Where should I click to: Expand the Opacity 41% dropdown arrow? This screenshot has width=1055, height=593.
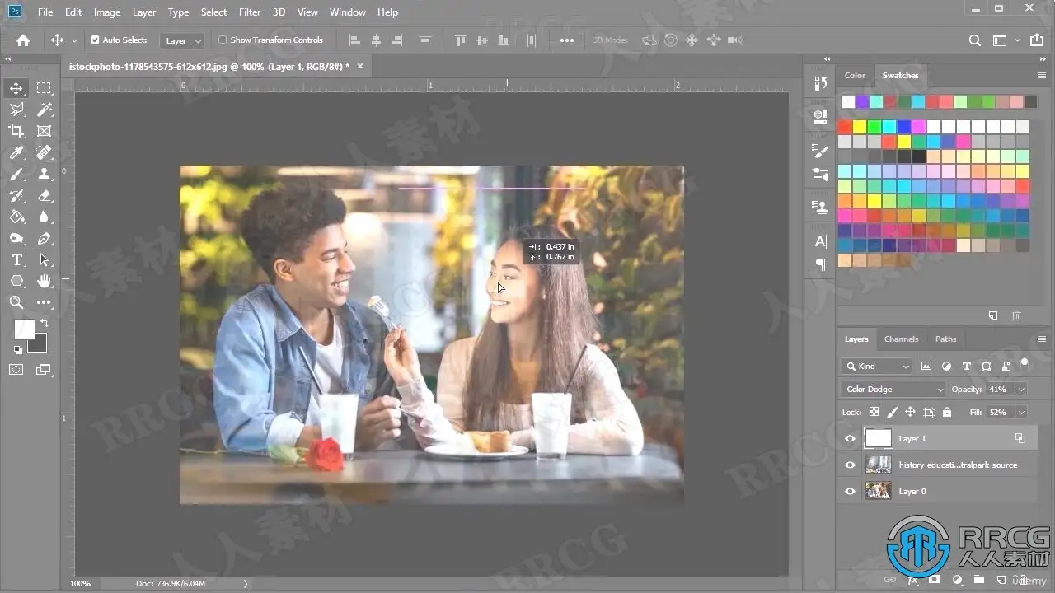tap(1021, 389)
